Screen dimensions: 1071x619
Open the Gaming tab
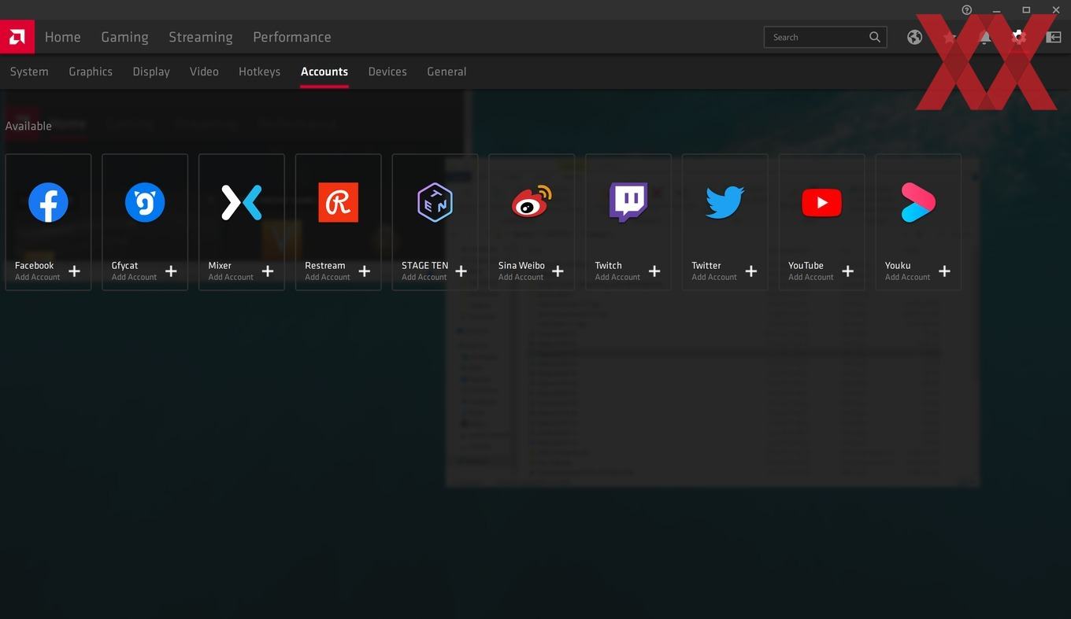124,37
